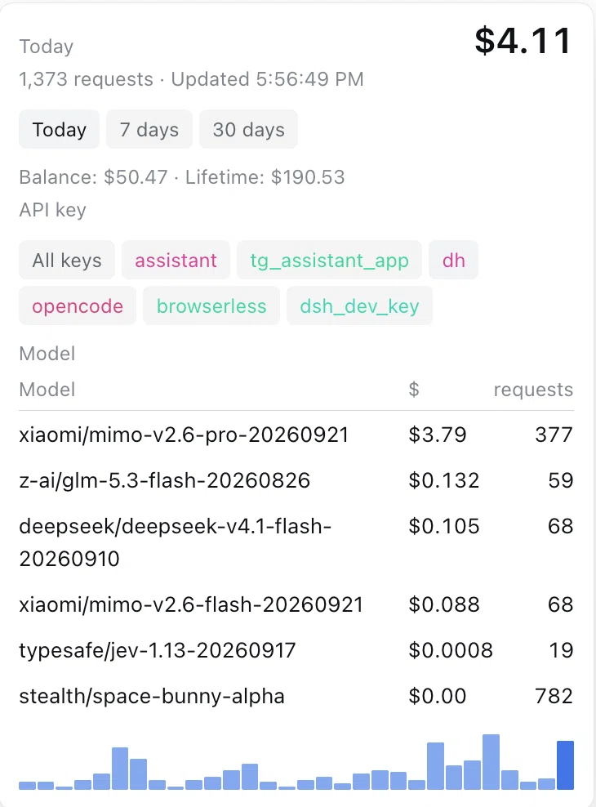Open the stealth/space-bunny-alpha row
This screenshot has height=807, width=596.
click(x=296, y=696)
